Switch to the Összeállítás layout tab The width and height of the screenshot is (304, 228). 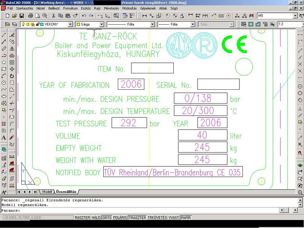(x=66, y=192)
